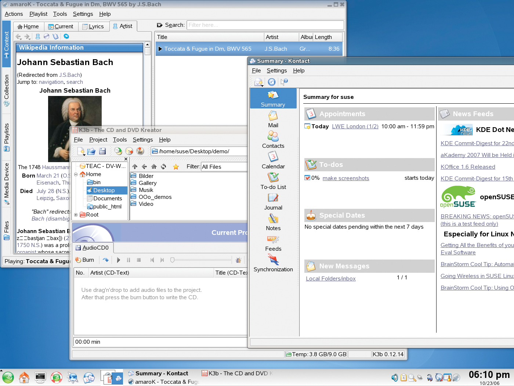Click the volume speaker tray icon
514x386 pixels.
(395, 378)
